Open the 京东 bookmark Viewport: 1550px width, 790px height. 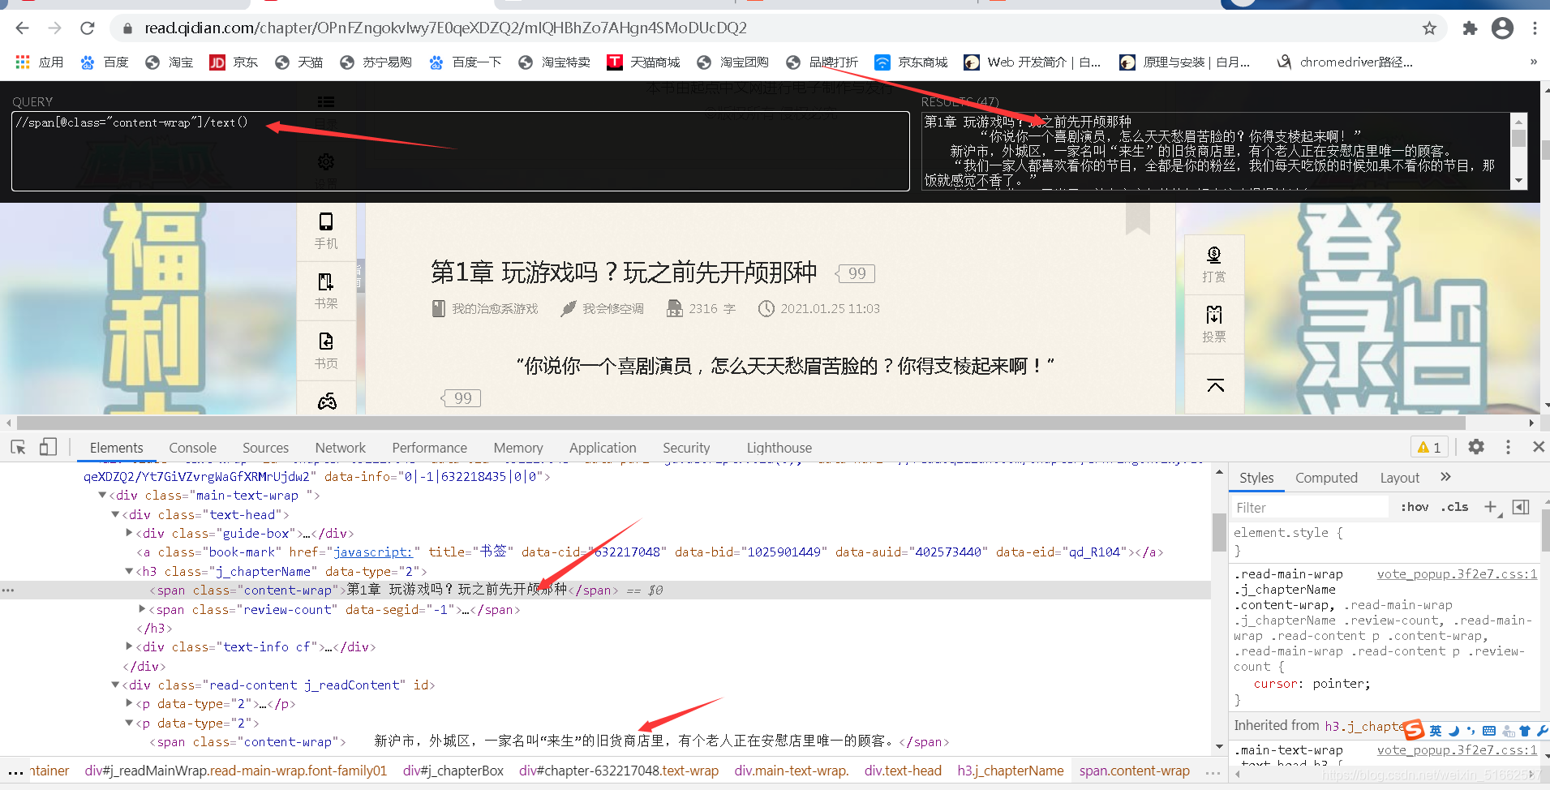234,62
